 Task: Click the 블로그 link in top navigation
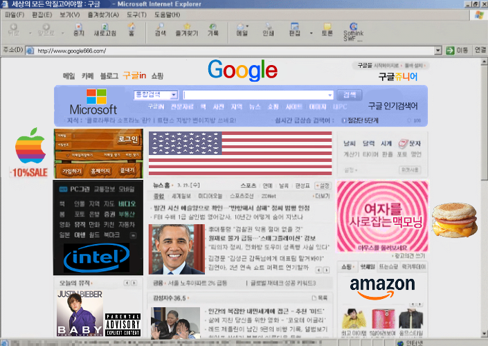coord(109,75)
